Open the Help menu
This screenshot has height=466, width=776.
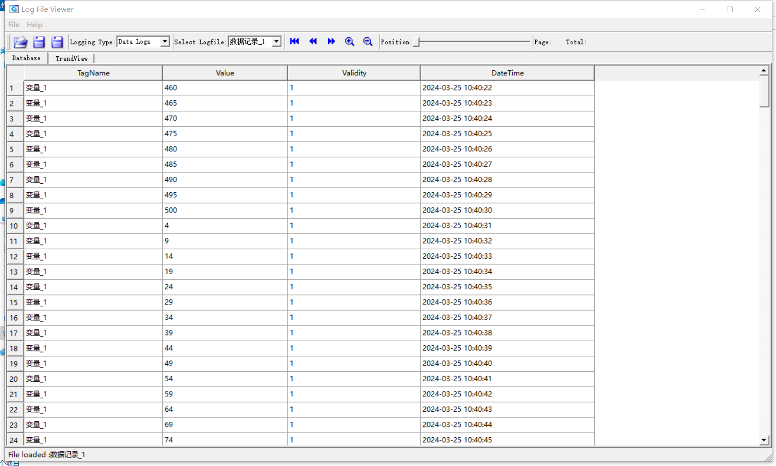[x=34, y=25]
